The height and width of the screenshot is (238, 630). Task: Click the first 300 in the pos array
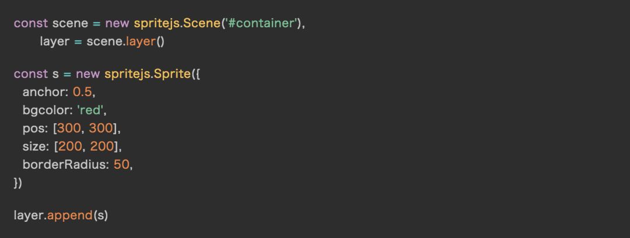tap(69, 128)
